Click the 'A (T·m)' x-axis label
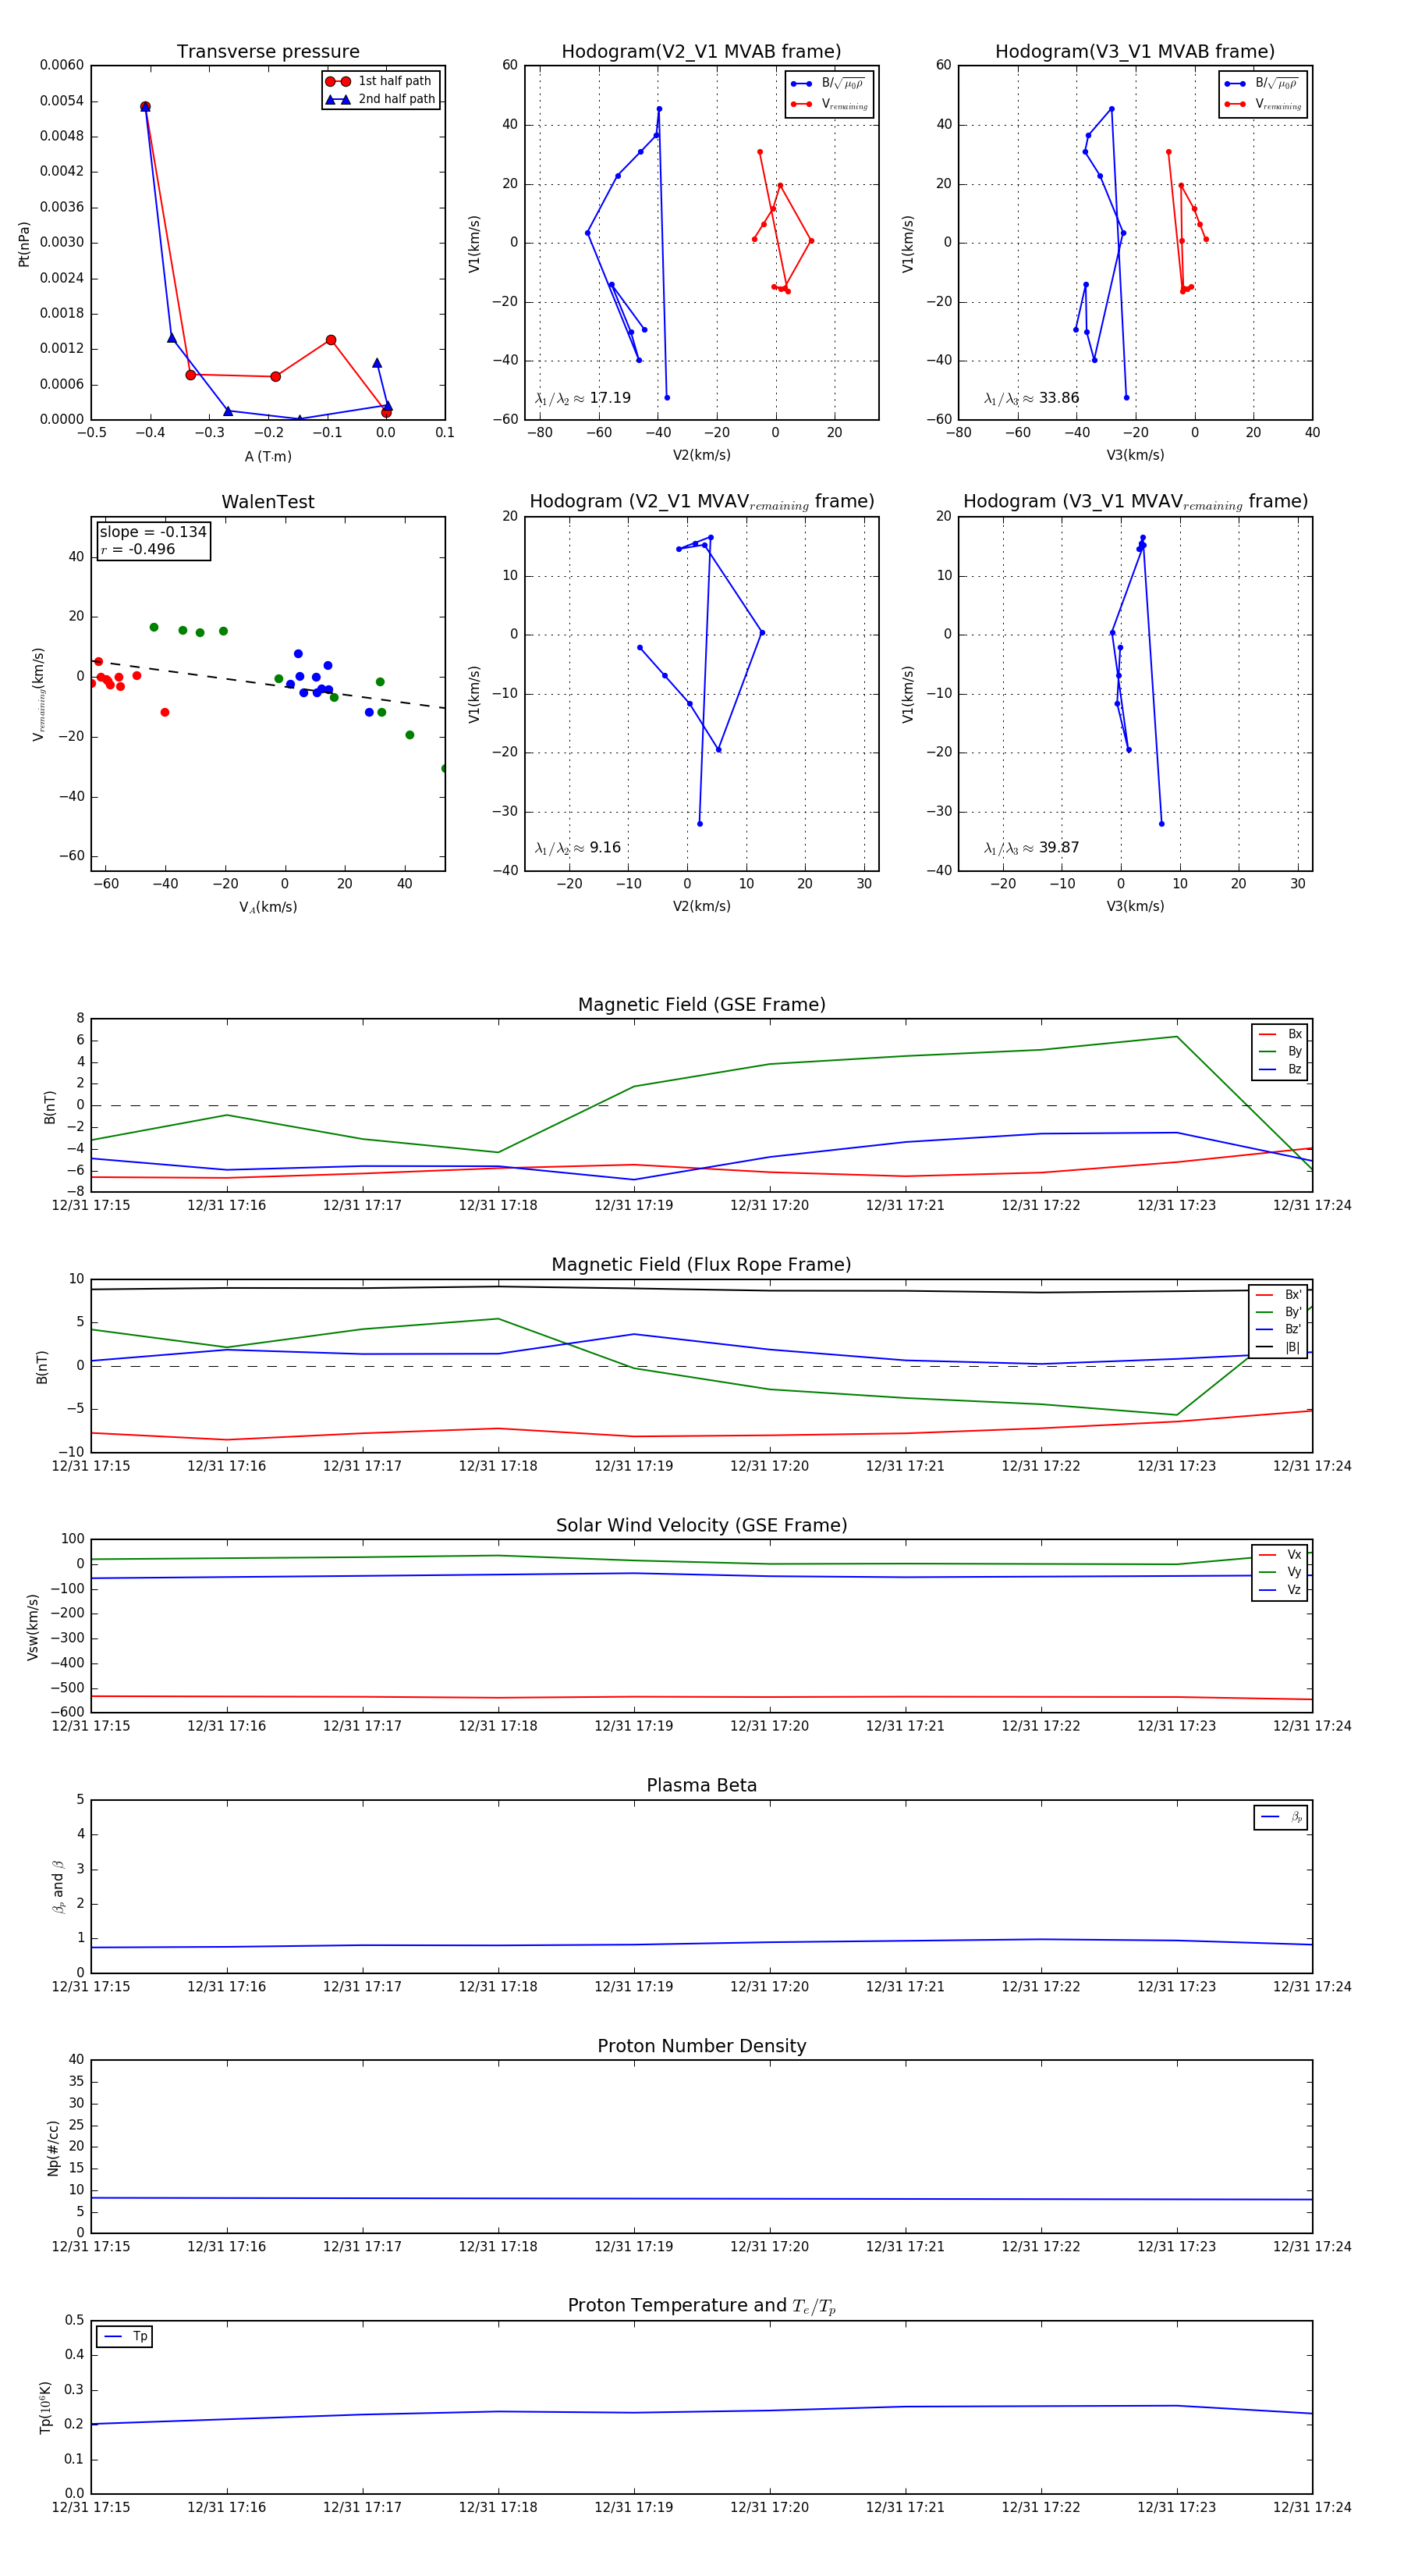The height and width of the screenshot is (2576, 1404). 268,456
